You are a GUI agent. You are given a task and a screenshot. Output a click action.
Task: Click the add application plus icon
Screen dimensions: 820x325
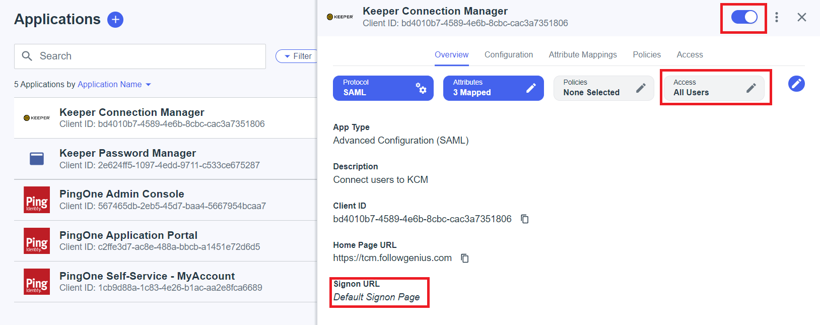point(115,20)
